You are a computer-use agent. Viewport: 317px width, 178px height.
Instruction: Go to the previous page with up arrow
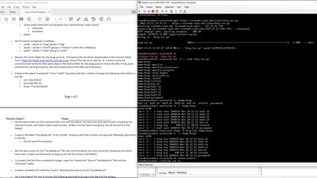[40, 19]
